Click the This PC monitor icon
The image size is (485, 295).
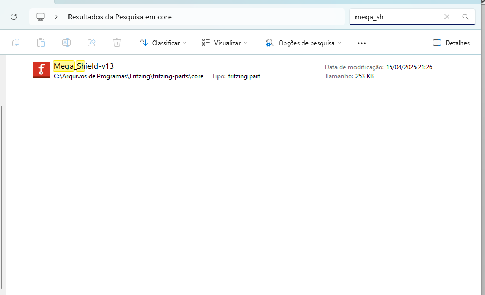(x=41, y=17)
